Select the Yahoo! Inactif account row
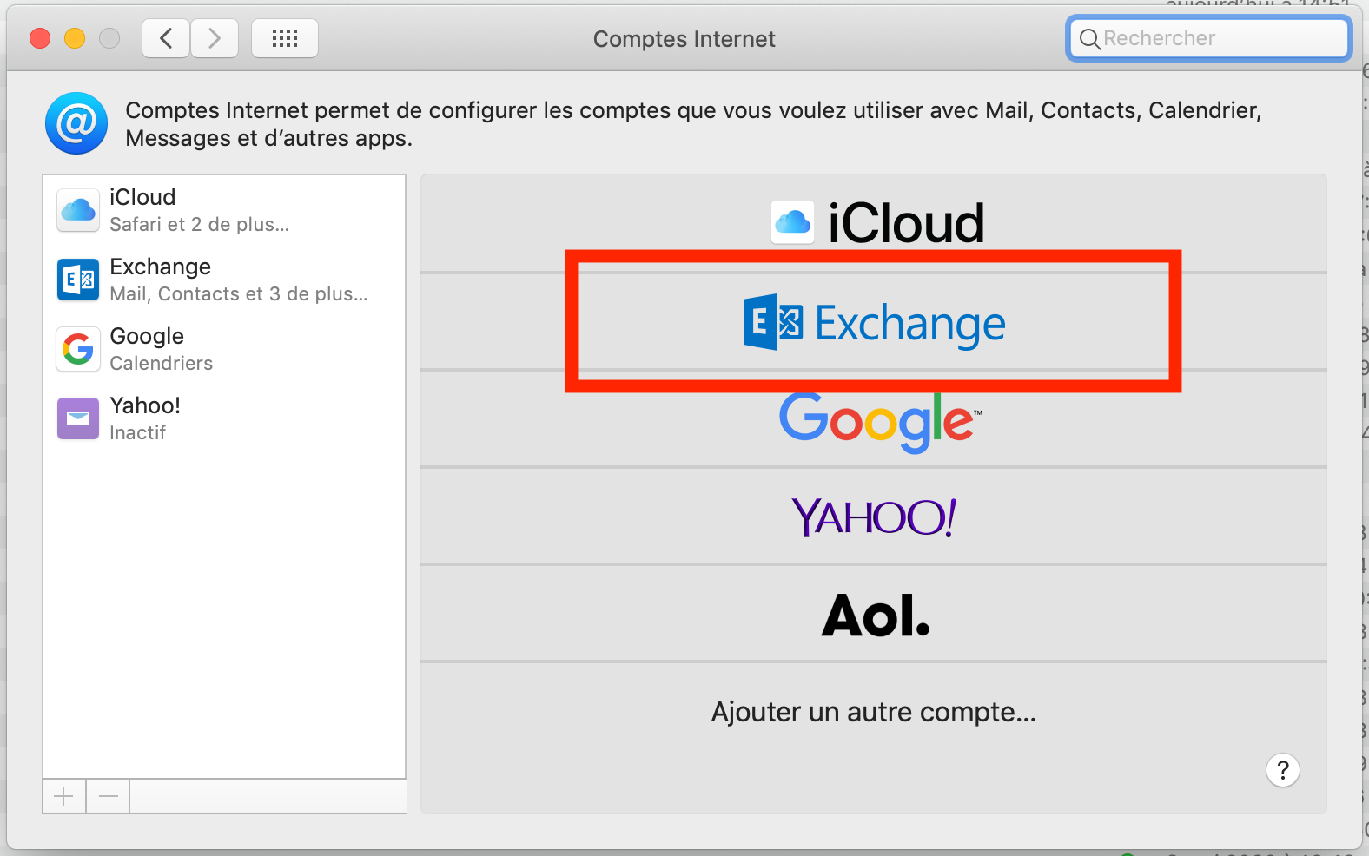 pos(224,418)
